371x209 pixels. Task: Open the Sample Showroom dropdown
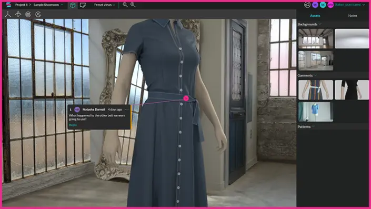coord(48,5)
